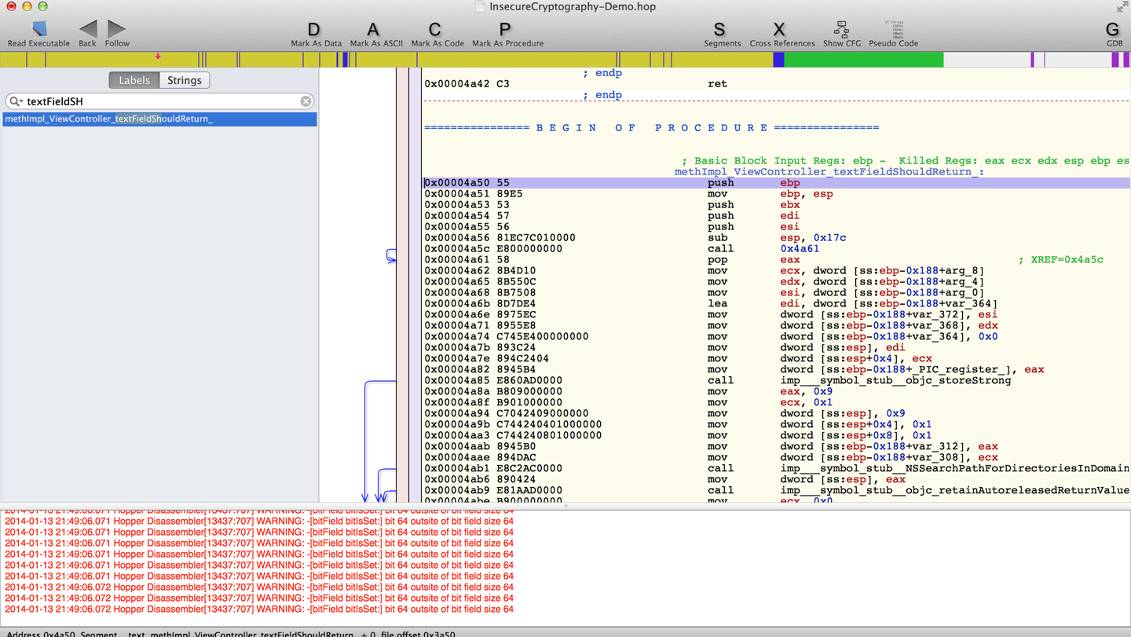
Task: Click the Follow arrow icon
Action: pos(116,30)
